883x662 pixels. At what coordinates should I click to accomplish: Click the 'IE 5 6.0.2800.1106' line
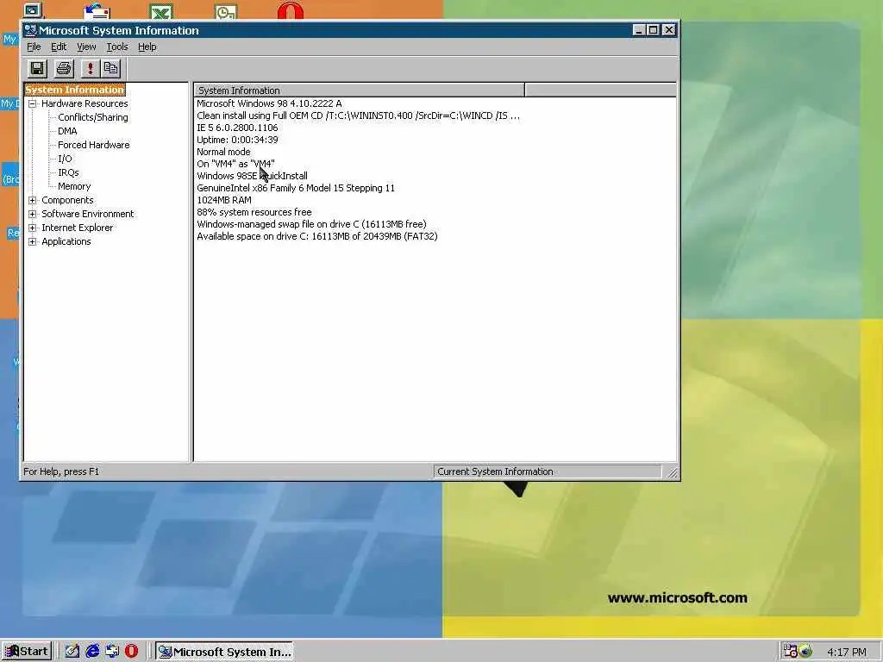pos(237,128)
